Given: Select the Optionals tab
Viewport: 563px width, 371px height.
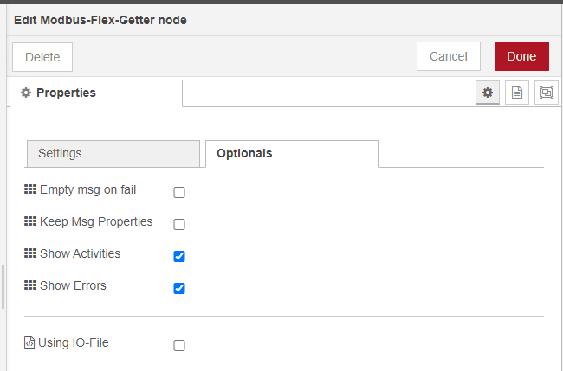Looking at the screenshot, I should [x=292, y=154].
